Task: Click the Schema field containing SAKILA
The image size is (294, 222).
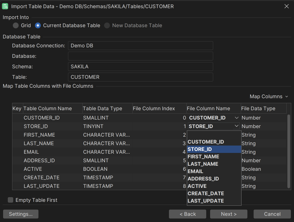Action: (140, 66)
